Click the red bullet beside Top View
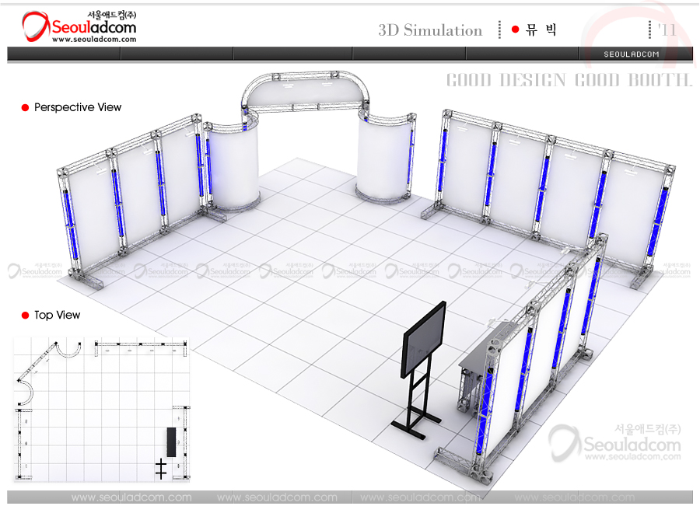This screenshot has width=700, height=506. [x=25, y=316]
